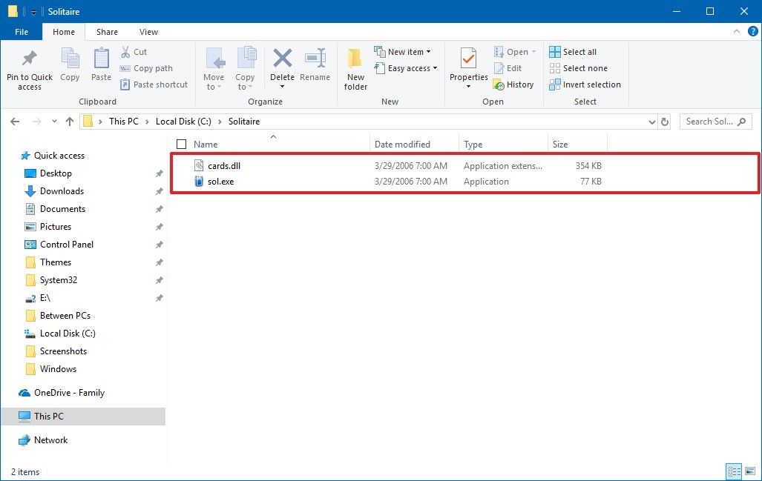Open the View tab
Screen dimensions: 762x481
coord(148,32)
